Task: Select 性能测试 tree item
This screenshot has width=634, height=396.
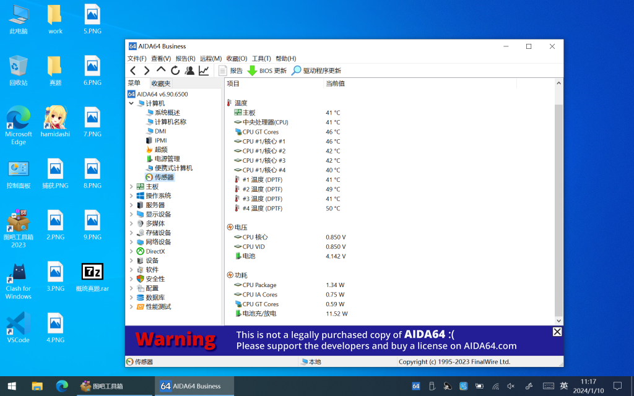Action: tap(154, 307)
